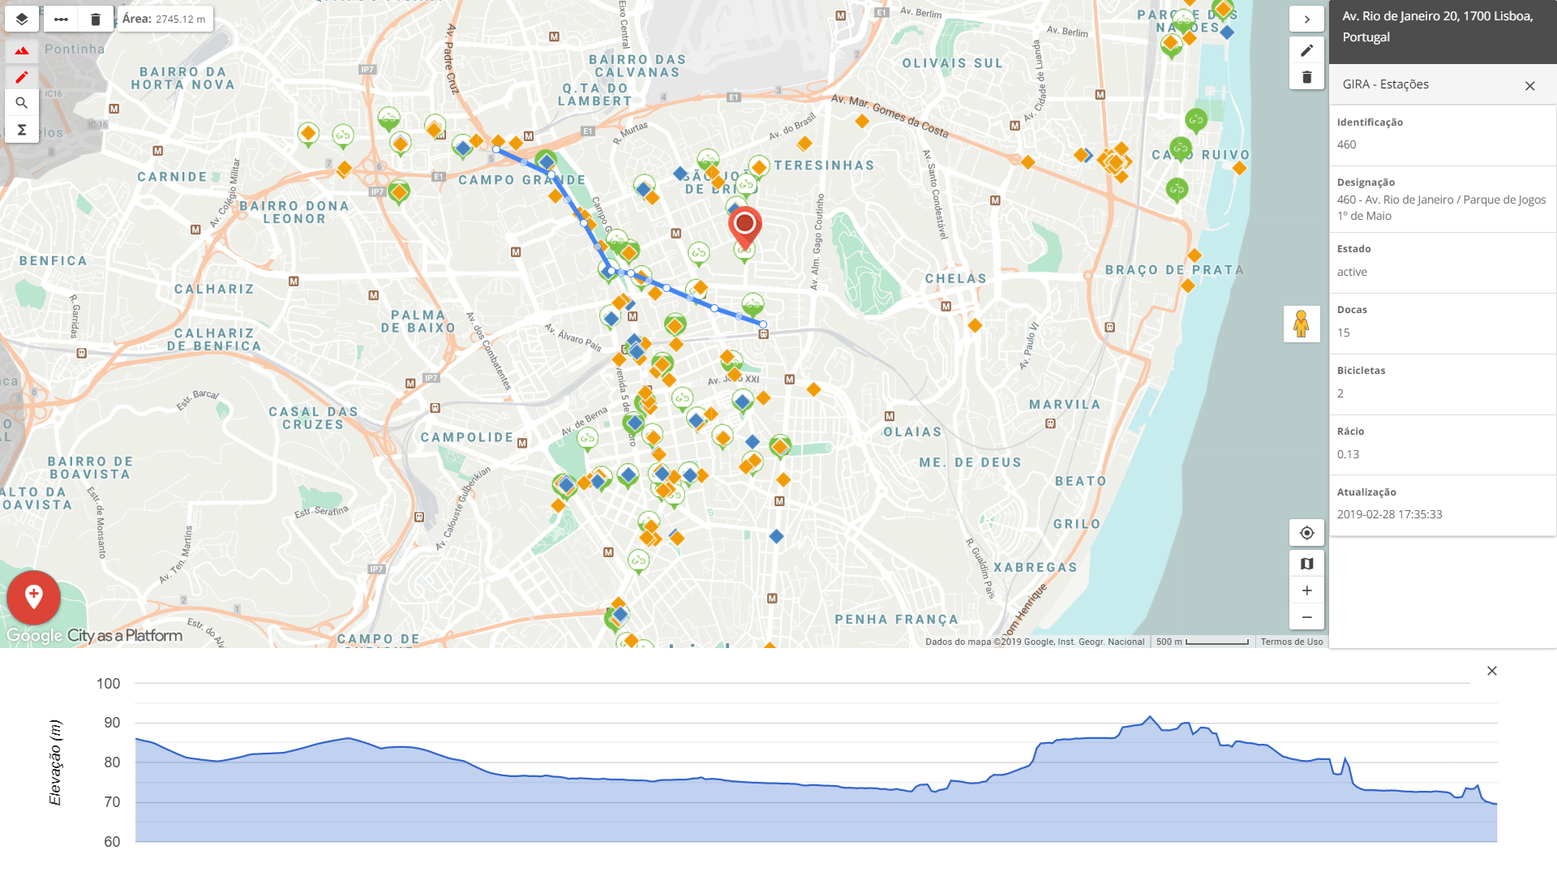Viewport: 1557px width, 876px height.
Task: Open the magnifier search tool
Action: [x=22, y=103]
